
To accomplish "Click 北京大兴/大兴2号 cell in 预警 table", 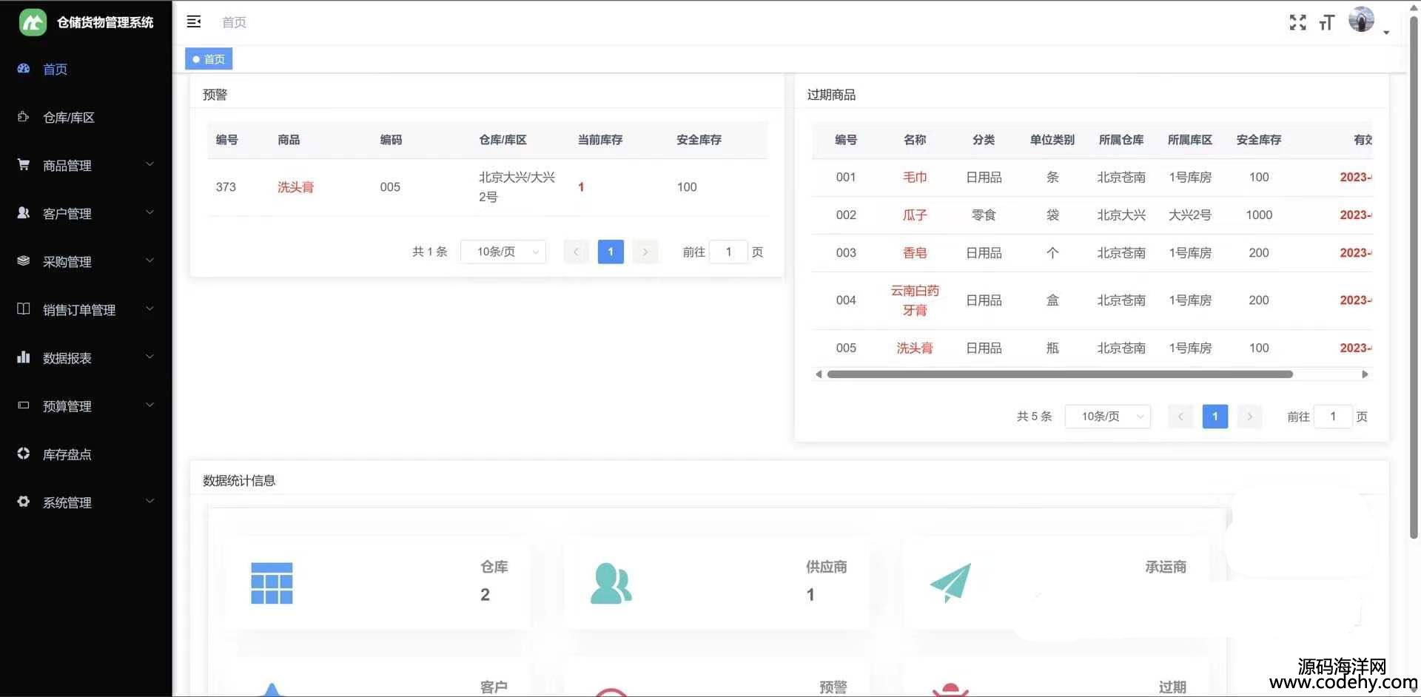I will click(517, 187).
